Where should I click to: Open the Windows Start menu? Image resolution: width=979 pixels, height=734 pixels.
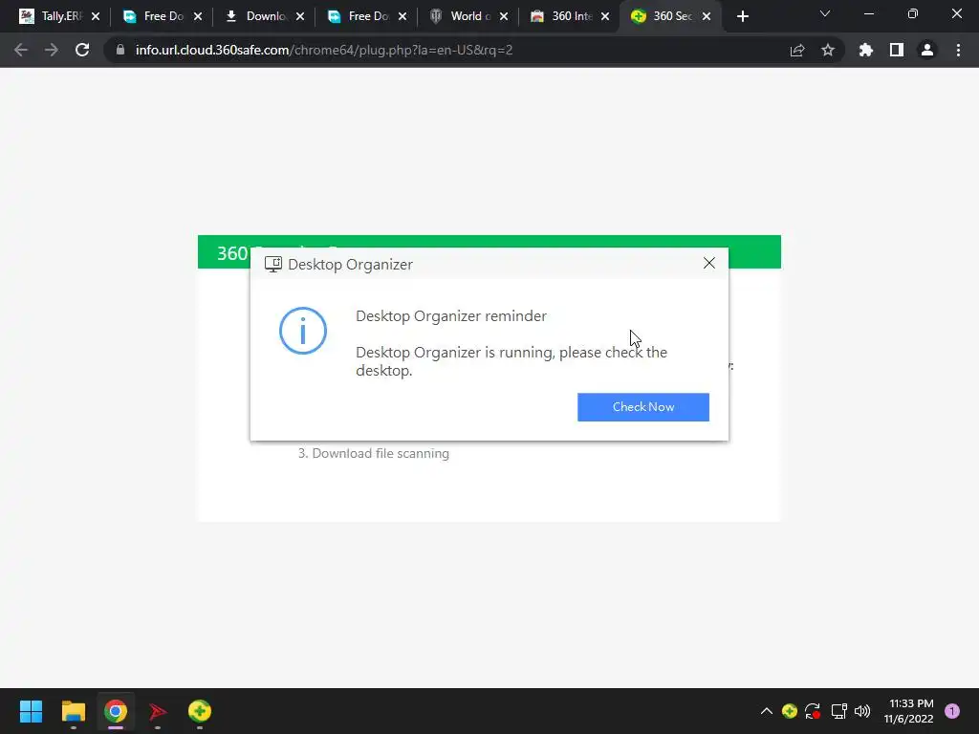click(x=31, y=711)
